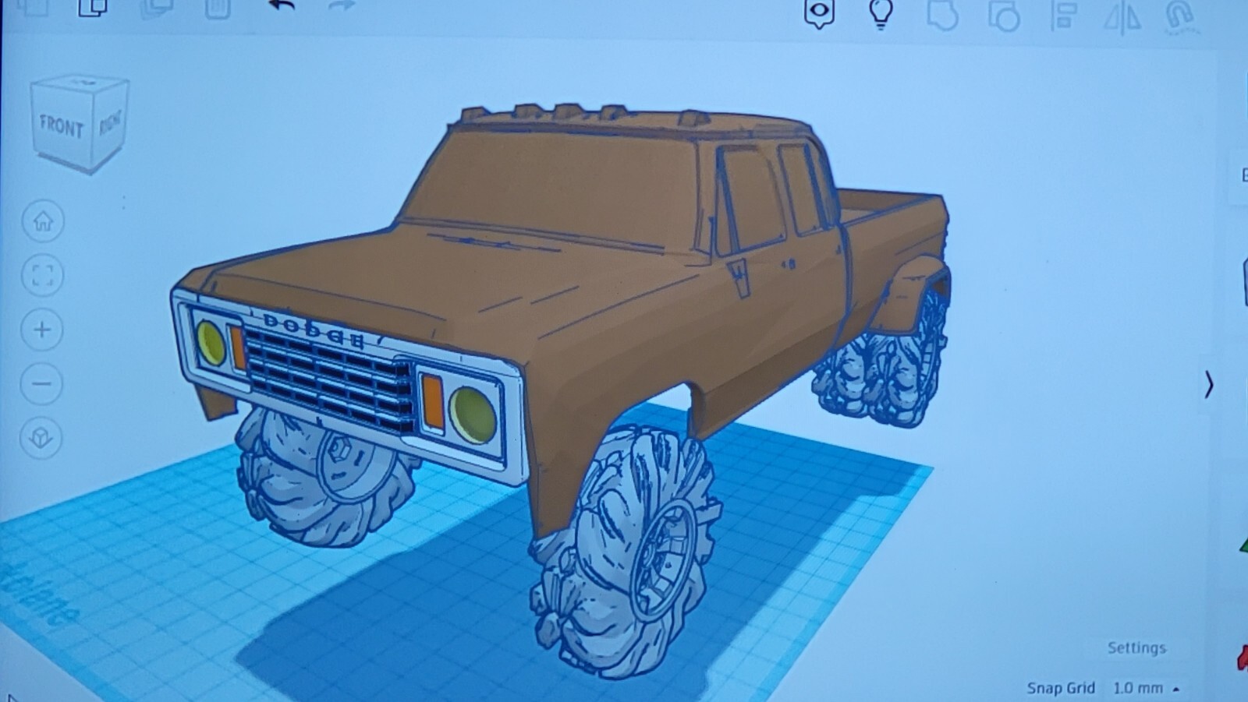This screenshot has height=702, width=1248.
Task: Activate the Cruise magnet tool
Action: click(x=1180, y=17)
